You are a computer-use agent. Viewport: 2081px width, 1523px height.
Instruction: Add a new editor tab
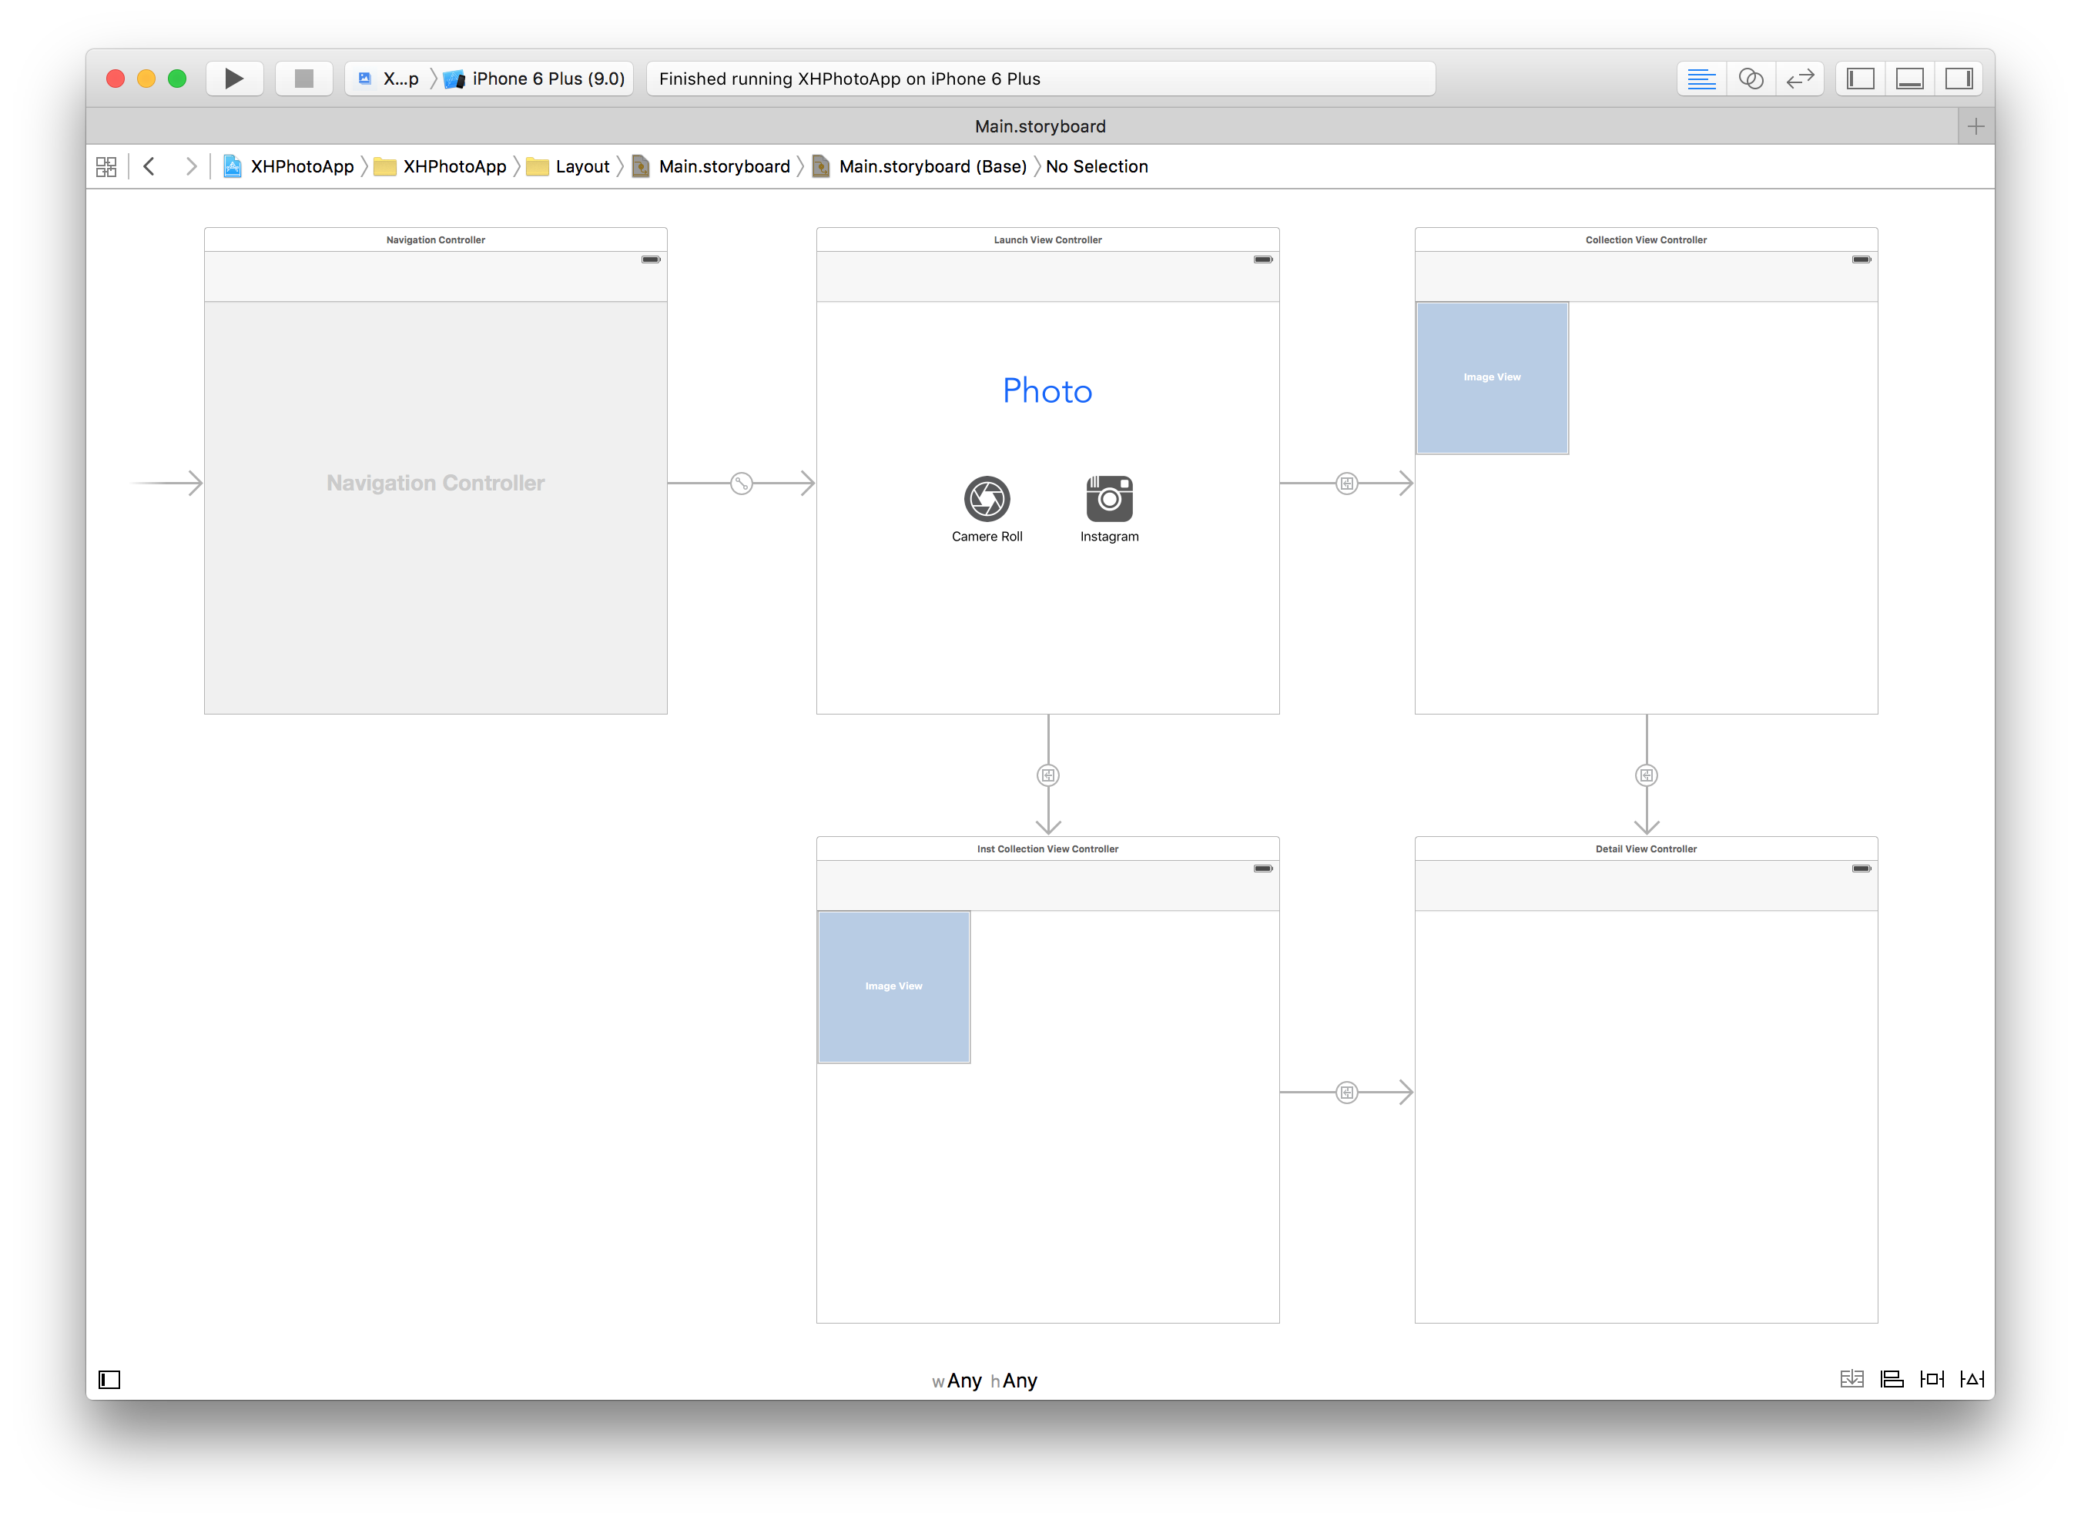[1975, 126]
